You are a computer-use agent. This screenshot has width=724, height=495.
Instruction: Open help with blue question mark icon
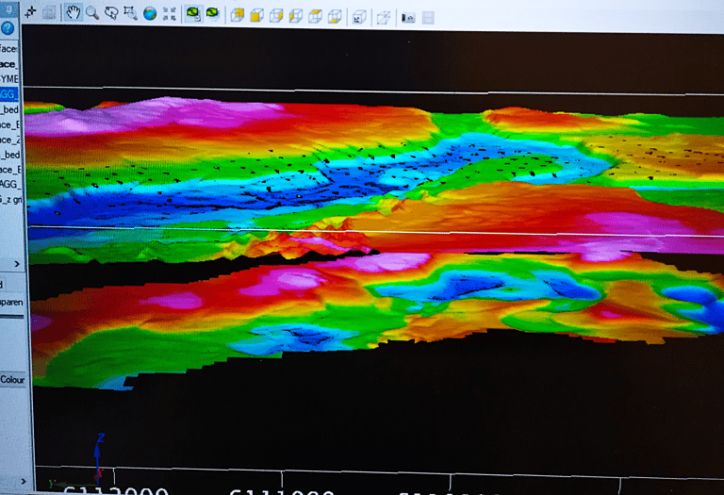click(8, 28)
